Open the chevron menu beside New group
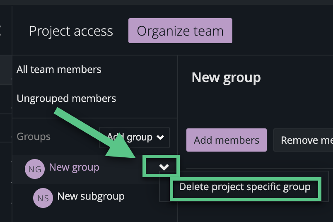 click(x=164, y=167)
